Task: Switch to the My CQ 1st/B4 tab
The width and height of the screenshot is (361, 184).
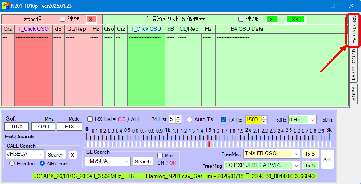Action: [x=353, y=64]
